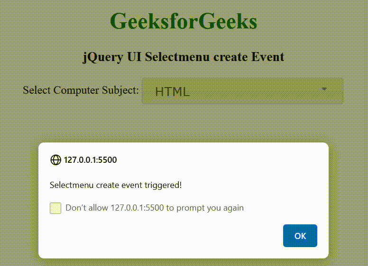The image size is (368, 266).
Task: Click the empty middle of Computer Subject selectmenu
Action: click(253, 91)
